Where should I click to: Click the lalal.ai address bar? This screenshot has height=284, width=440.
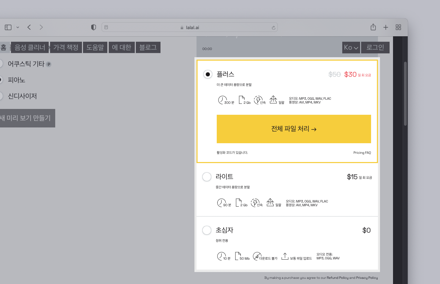coord(190,27)
